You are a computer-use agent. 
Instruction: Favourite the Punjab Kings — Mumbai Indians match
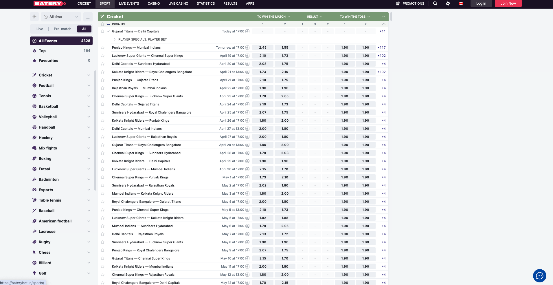point(102,47)
